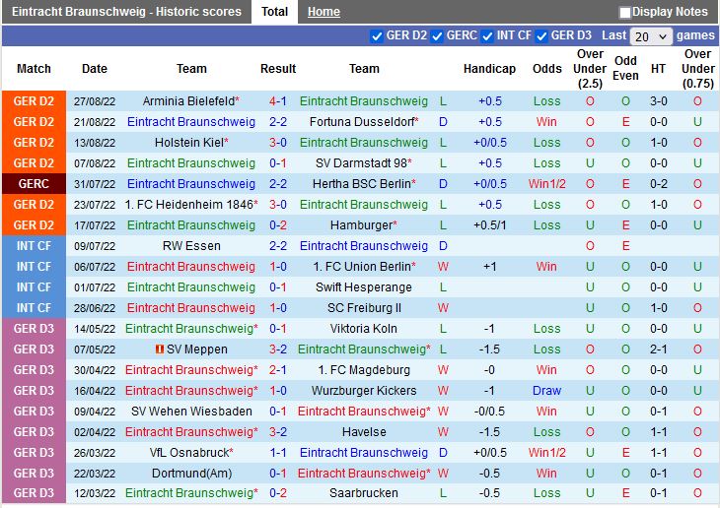720x508 pixels.
Task: Click the -0/0.5 handicap on 09/04/22 row
Action: [489, 412]
